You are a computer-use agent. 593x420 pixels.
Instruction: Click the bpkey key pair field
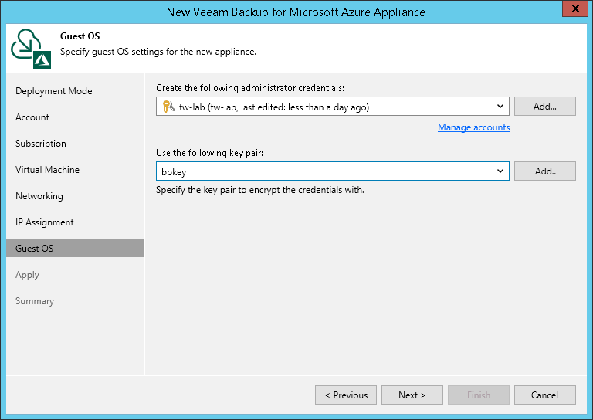[333, 171]
